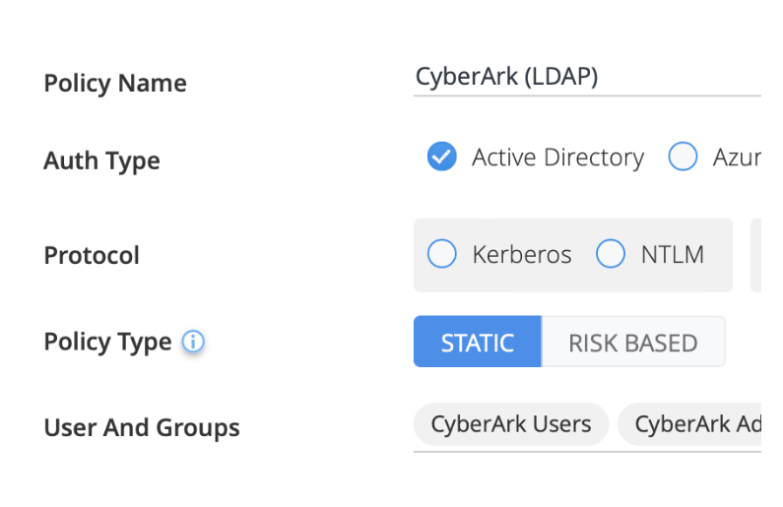Select the partially visible Azure auth option
Viewport: 783px width, 507px height.
tap(683, 158)
